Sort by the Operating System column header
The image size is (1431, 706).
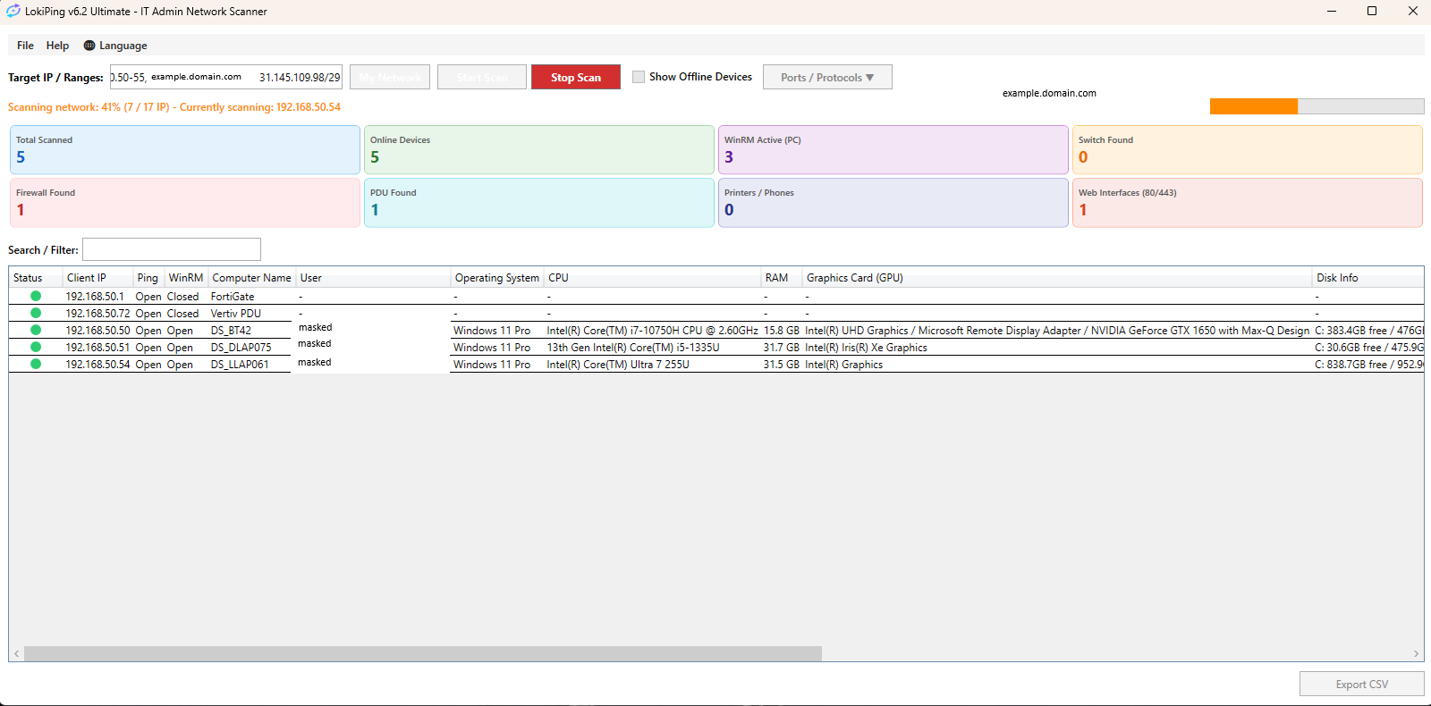pos(497,278)
